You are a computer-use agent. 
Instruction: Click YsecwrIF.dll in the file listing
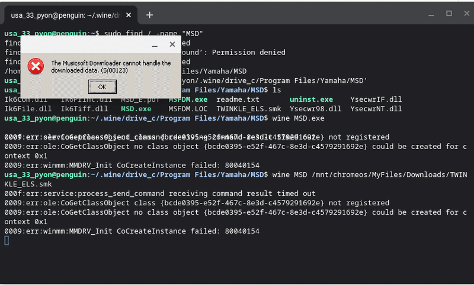[x=376, y=99]
